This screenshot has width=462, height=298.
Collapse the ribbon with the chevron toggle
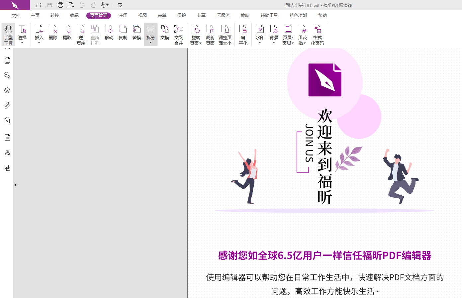pyautogui.click(x=120, y=5)
